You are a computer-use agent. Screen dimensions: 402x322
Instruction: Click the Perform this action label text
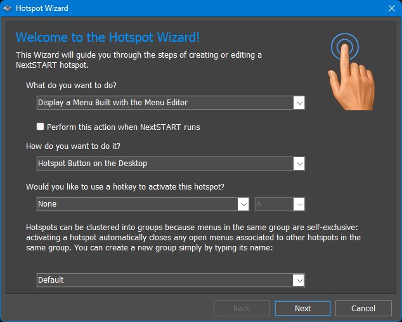tap(123, 127)
